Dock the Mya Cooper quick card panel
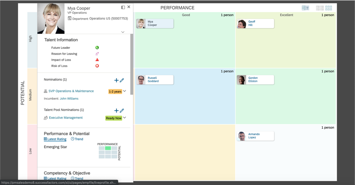The image size is (355, 185). click(123, 7)
